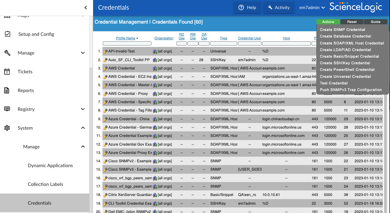This screenshot has width=390, height=213.
Task: Select Test Credential in Actions menu
Action: pyautogui.click(x=333, y=83)
